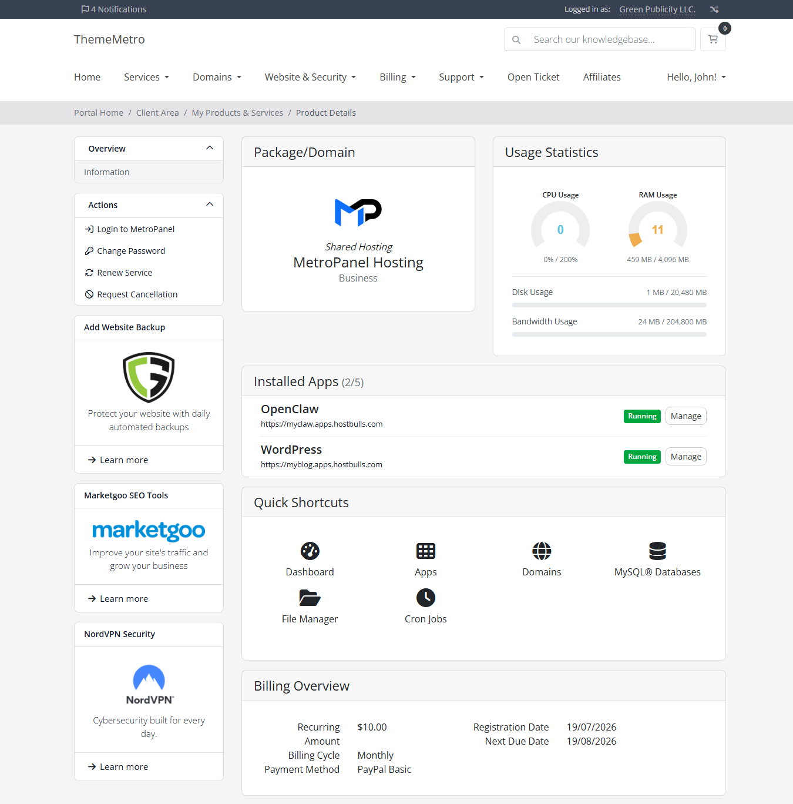
Task: Open the shopping cart icon
Action: click(x=713, y=39)
